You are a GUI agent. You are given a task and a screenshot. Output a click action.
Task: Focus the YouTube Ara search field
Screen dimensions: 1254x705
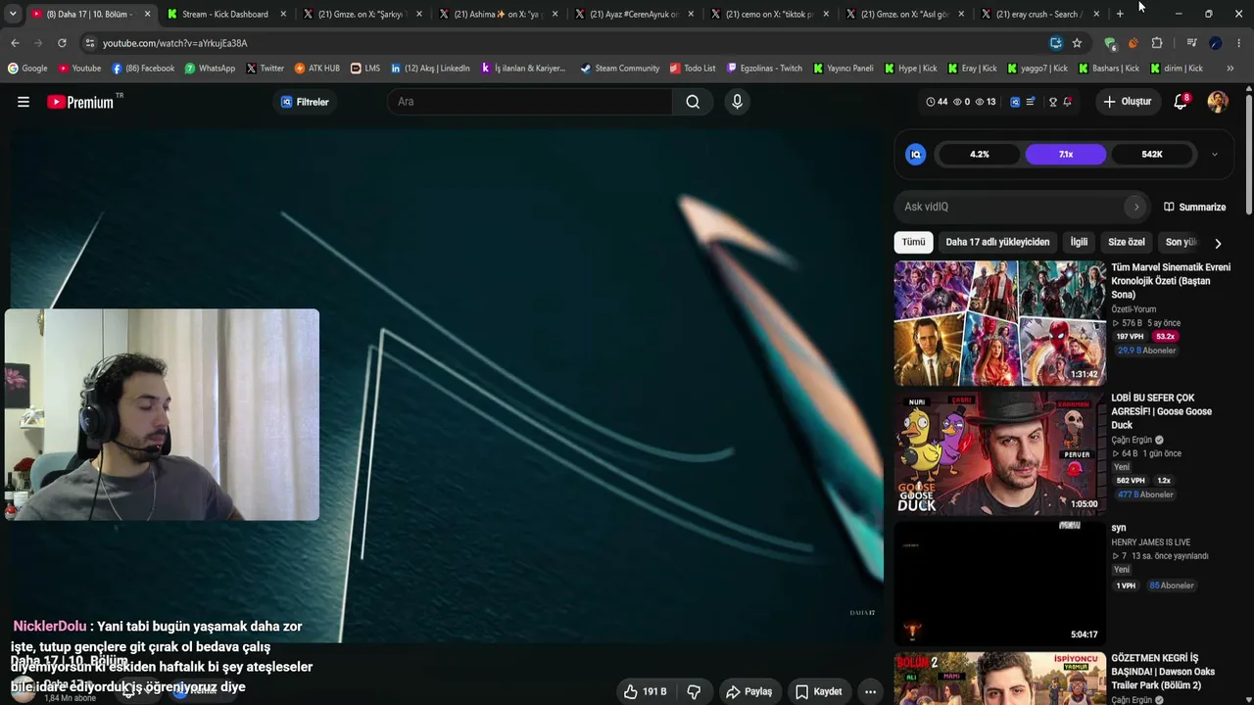(530, 102)
